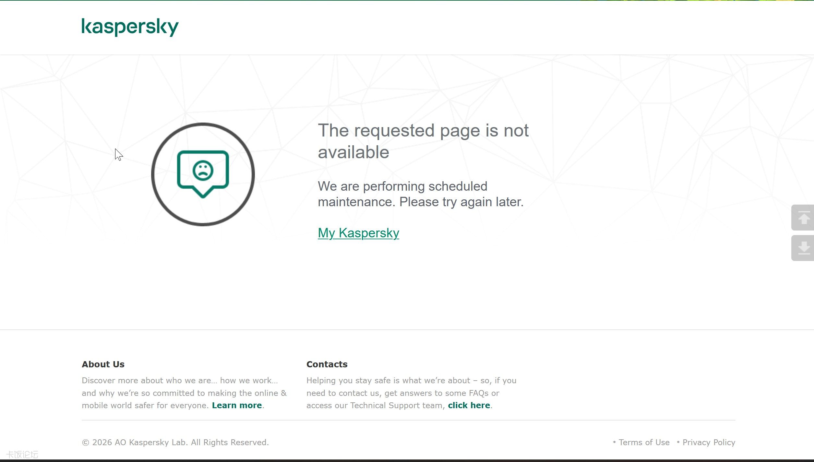Click the Contacts heading

pyautogui.click(x=327, y=364)
